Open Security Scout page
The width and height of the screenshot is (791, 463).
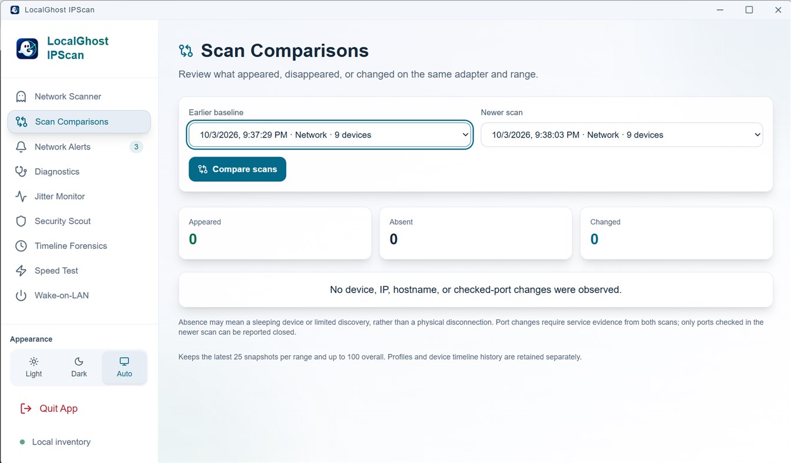[79, 221]
